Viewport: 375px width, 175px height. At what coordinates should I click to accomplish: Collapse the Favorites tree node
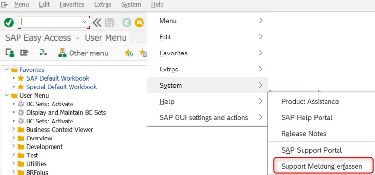pyautogui.click(x=7, y=70)
